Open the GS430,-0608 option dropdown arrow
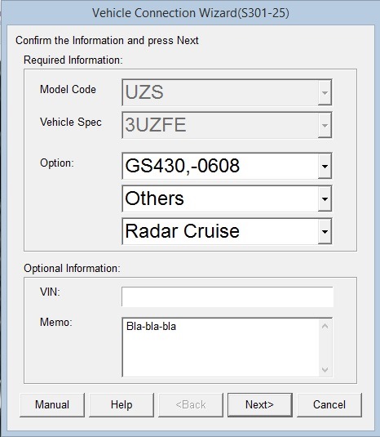This screenshot has height=437, width=380. coord(325,166)
